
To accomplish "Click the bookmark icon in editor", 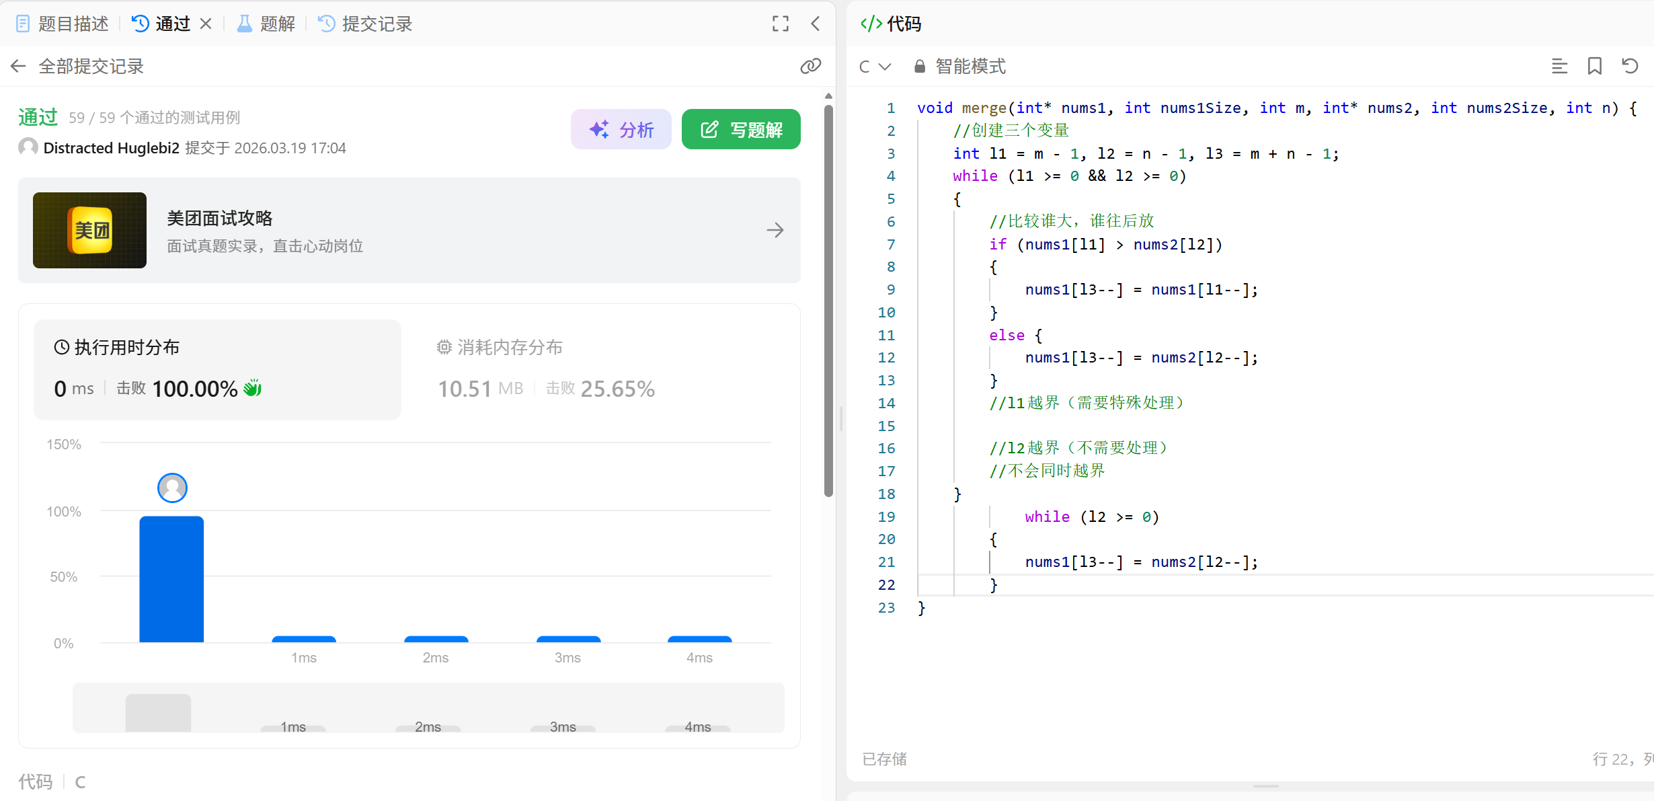I will pos(1594,66).
